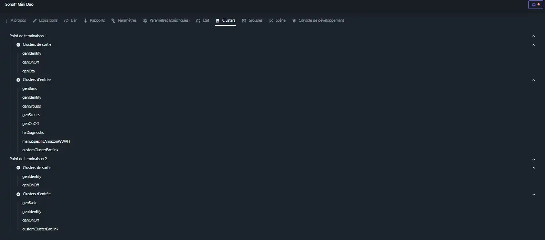
Task: Click the bug icon for Console de développement
Action: [294, 21]
